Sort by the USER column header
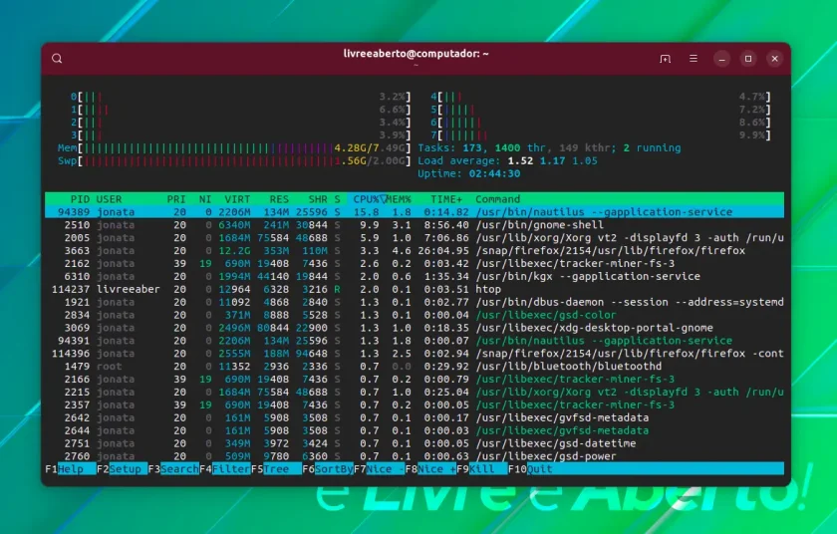 pos(110,199)
